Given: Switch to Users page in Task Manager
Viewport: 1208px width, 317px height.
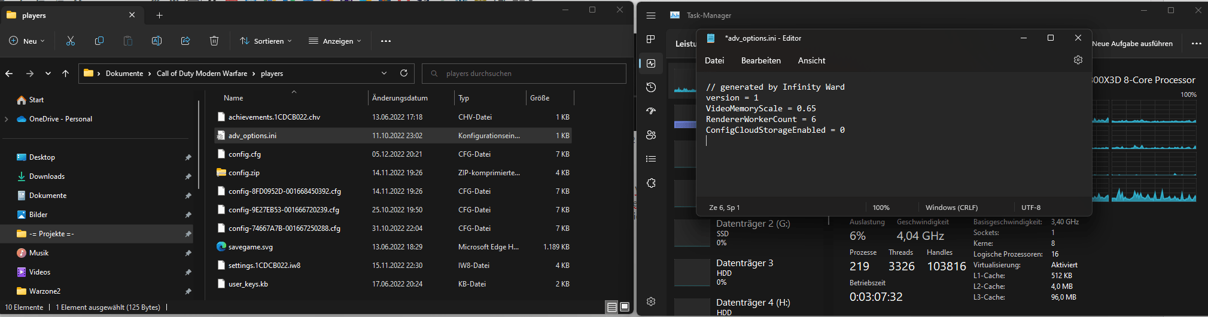Looking at the screenshot, I should (x=651, y=135).
